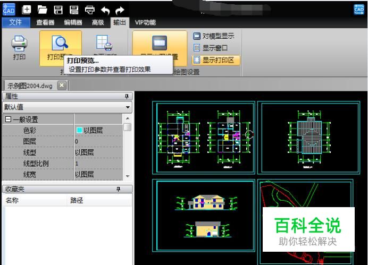This screenshot has height=265, width=368.
Task: Click the properties scrollbar thumb
Action: [x=128, y=127]
